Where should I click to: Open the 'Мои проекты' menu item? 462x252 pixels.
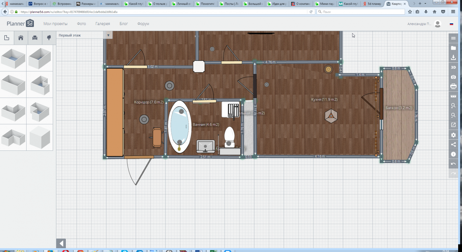(55, 24)
